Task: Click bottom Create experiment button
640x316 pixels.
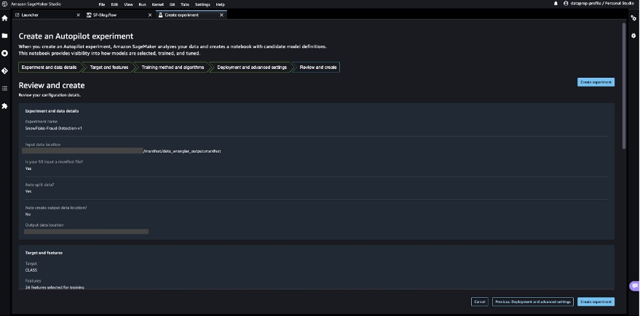Action: 596,301
